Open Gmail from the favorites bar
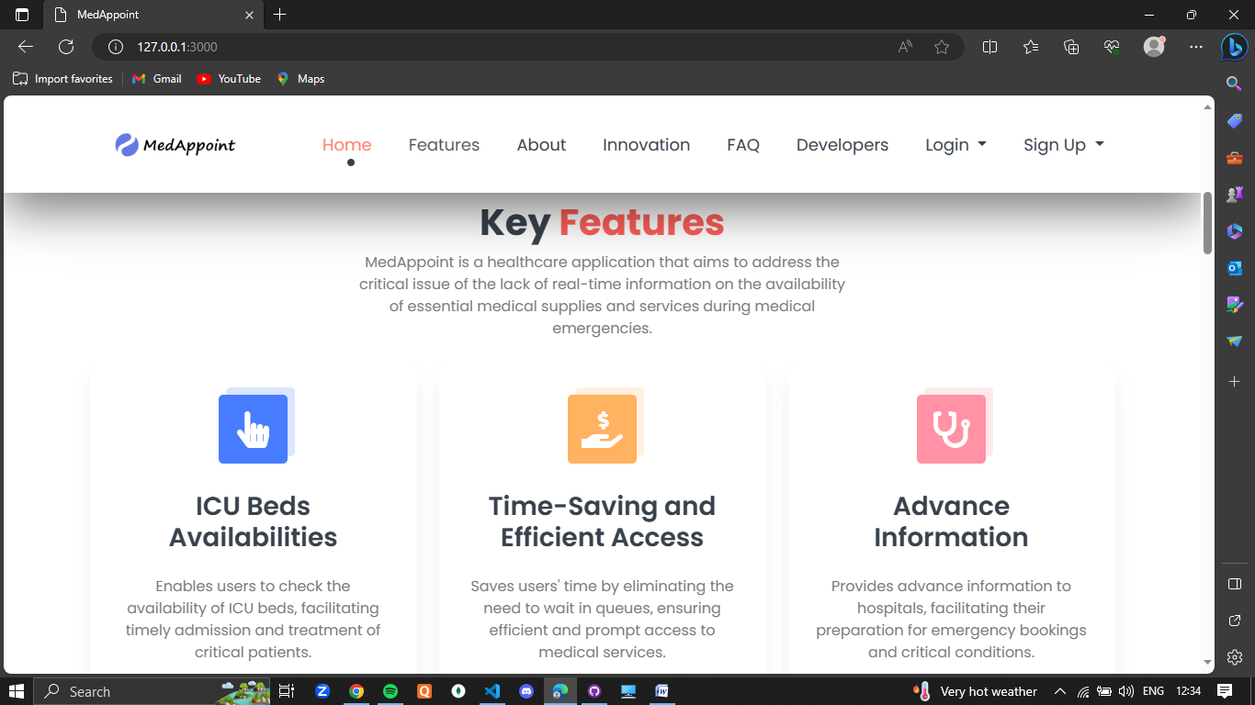 pos(156,79)
